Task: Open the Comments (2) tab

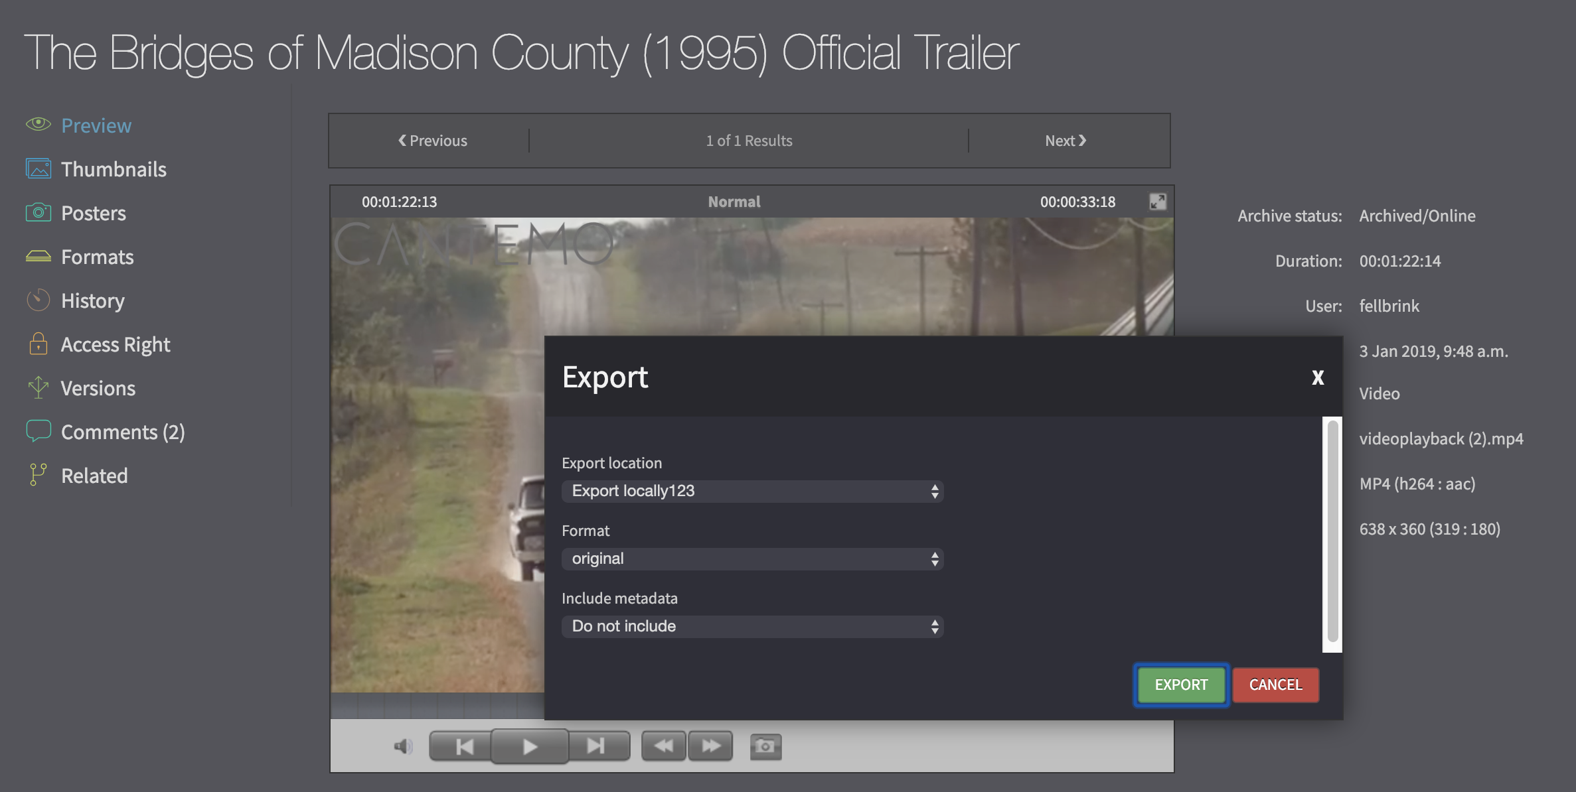Action: (x=123, y=432)
